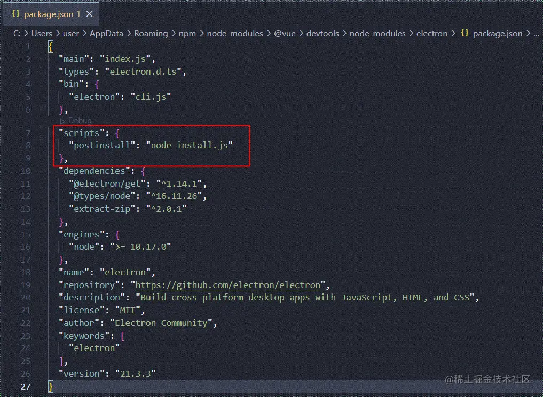This screenshot has height=397, width=543.
Task: Click the Debug play triangle icon
Action: coord(62,121)
